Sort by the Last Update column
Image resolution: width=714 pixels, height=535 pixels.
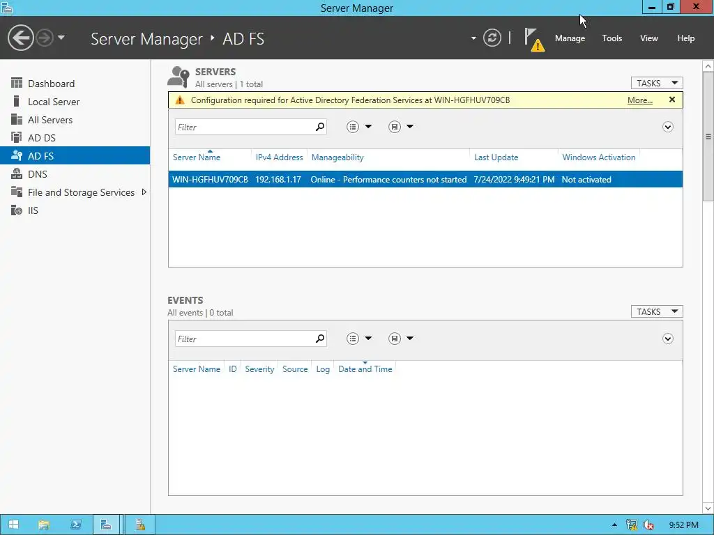pos(496,157)
